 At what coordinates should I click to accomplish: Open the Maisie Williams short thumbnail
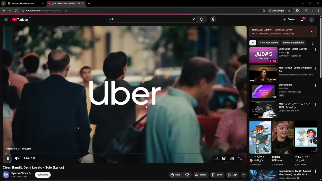click(x=283, y=137)
